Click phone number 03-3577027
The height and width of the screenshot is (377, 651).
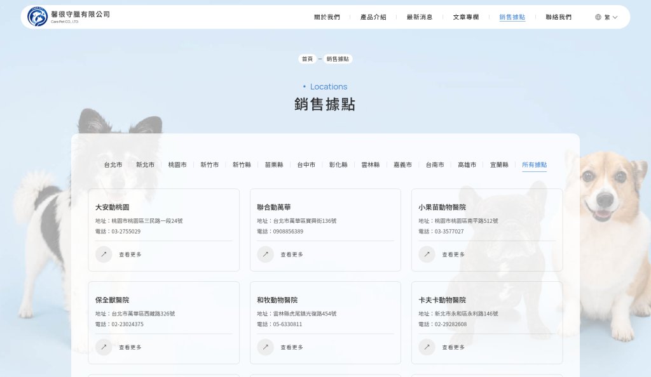point(449,231)
